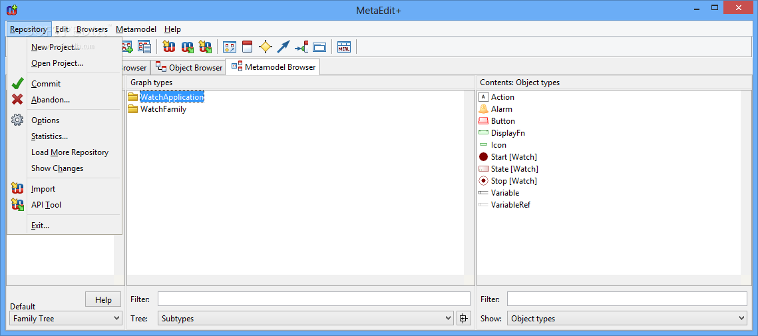Screen dimensions: 758x336
Task: Click the crosshair button beside Tree dropdown
Action: (x=464, y=318)
